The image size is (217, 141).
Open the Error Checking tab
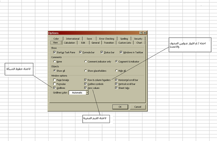106,39
